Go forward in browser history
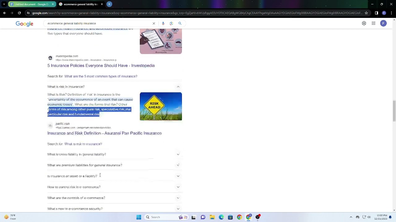This screenshot has height=222, width=396. [x=12, y=13]
